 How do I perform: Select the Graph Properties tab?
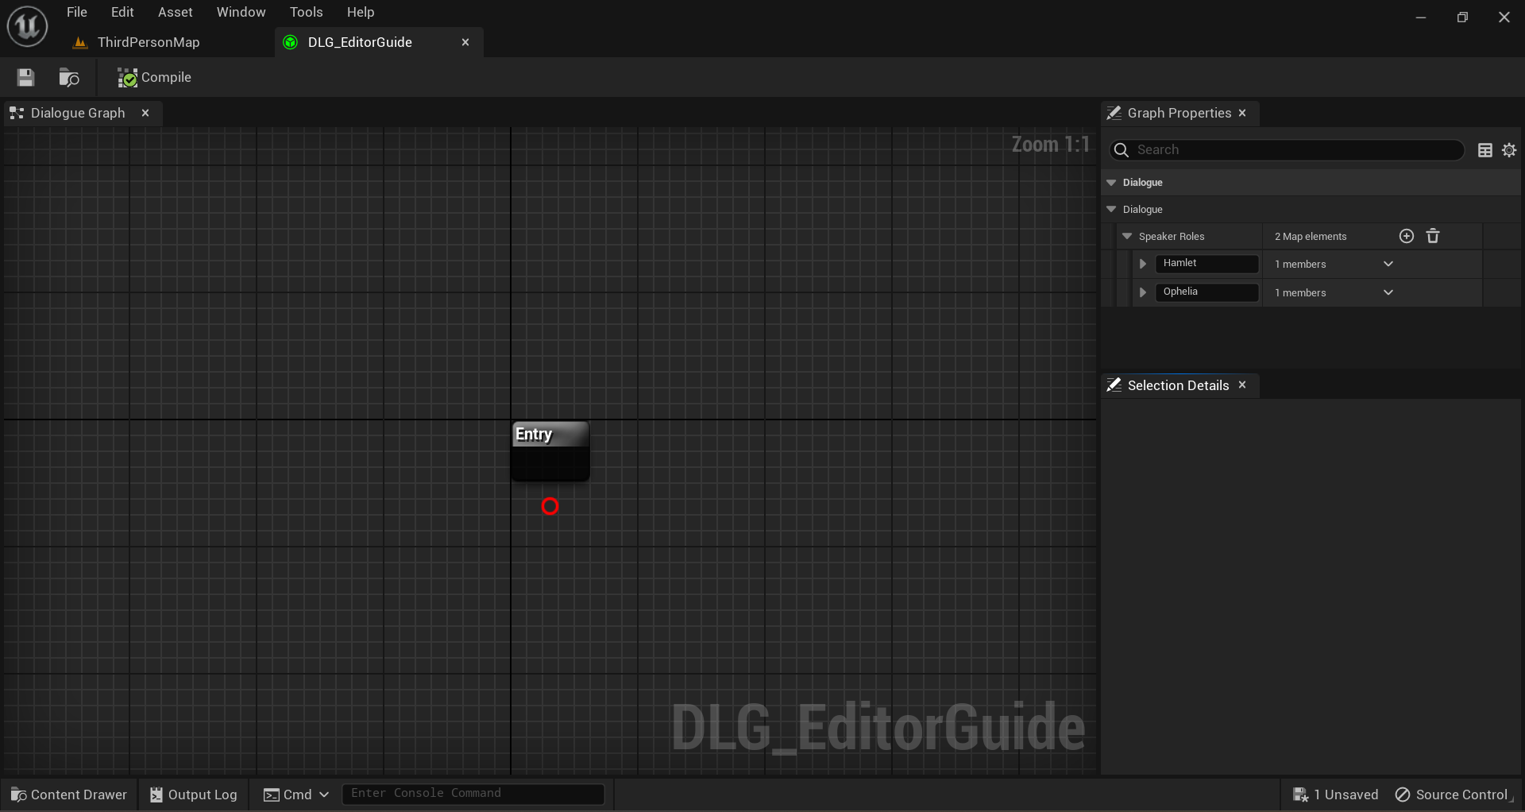tap(1179, 113)
